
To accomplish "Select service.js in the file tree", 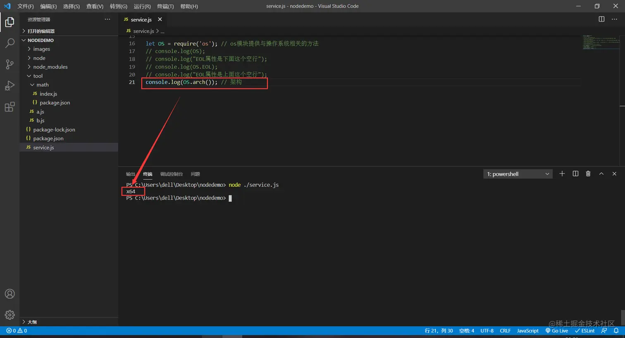I will (x=69, y=148).
